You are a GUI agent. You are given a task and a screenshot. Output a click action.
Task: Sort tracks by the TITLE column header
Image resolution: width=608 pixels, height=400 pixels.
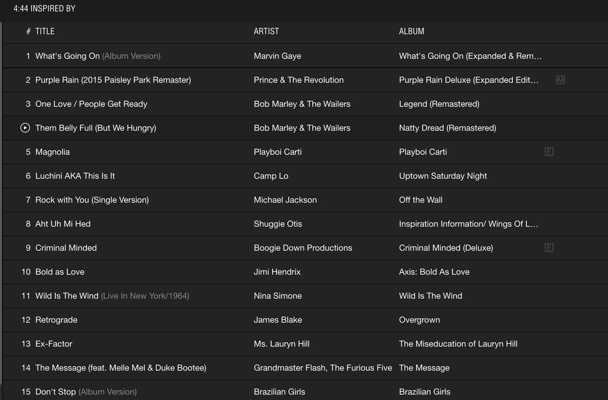[x=45, y=31]
